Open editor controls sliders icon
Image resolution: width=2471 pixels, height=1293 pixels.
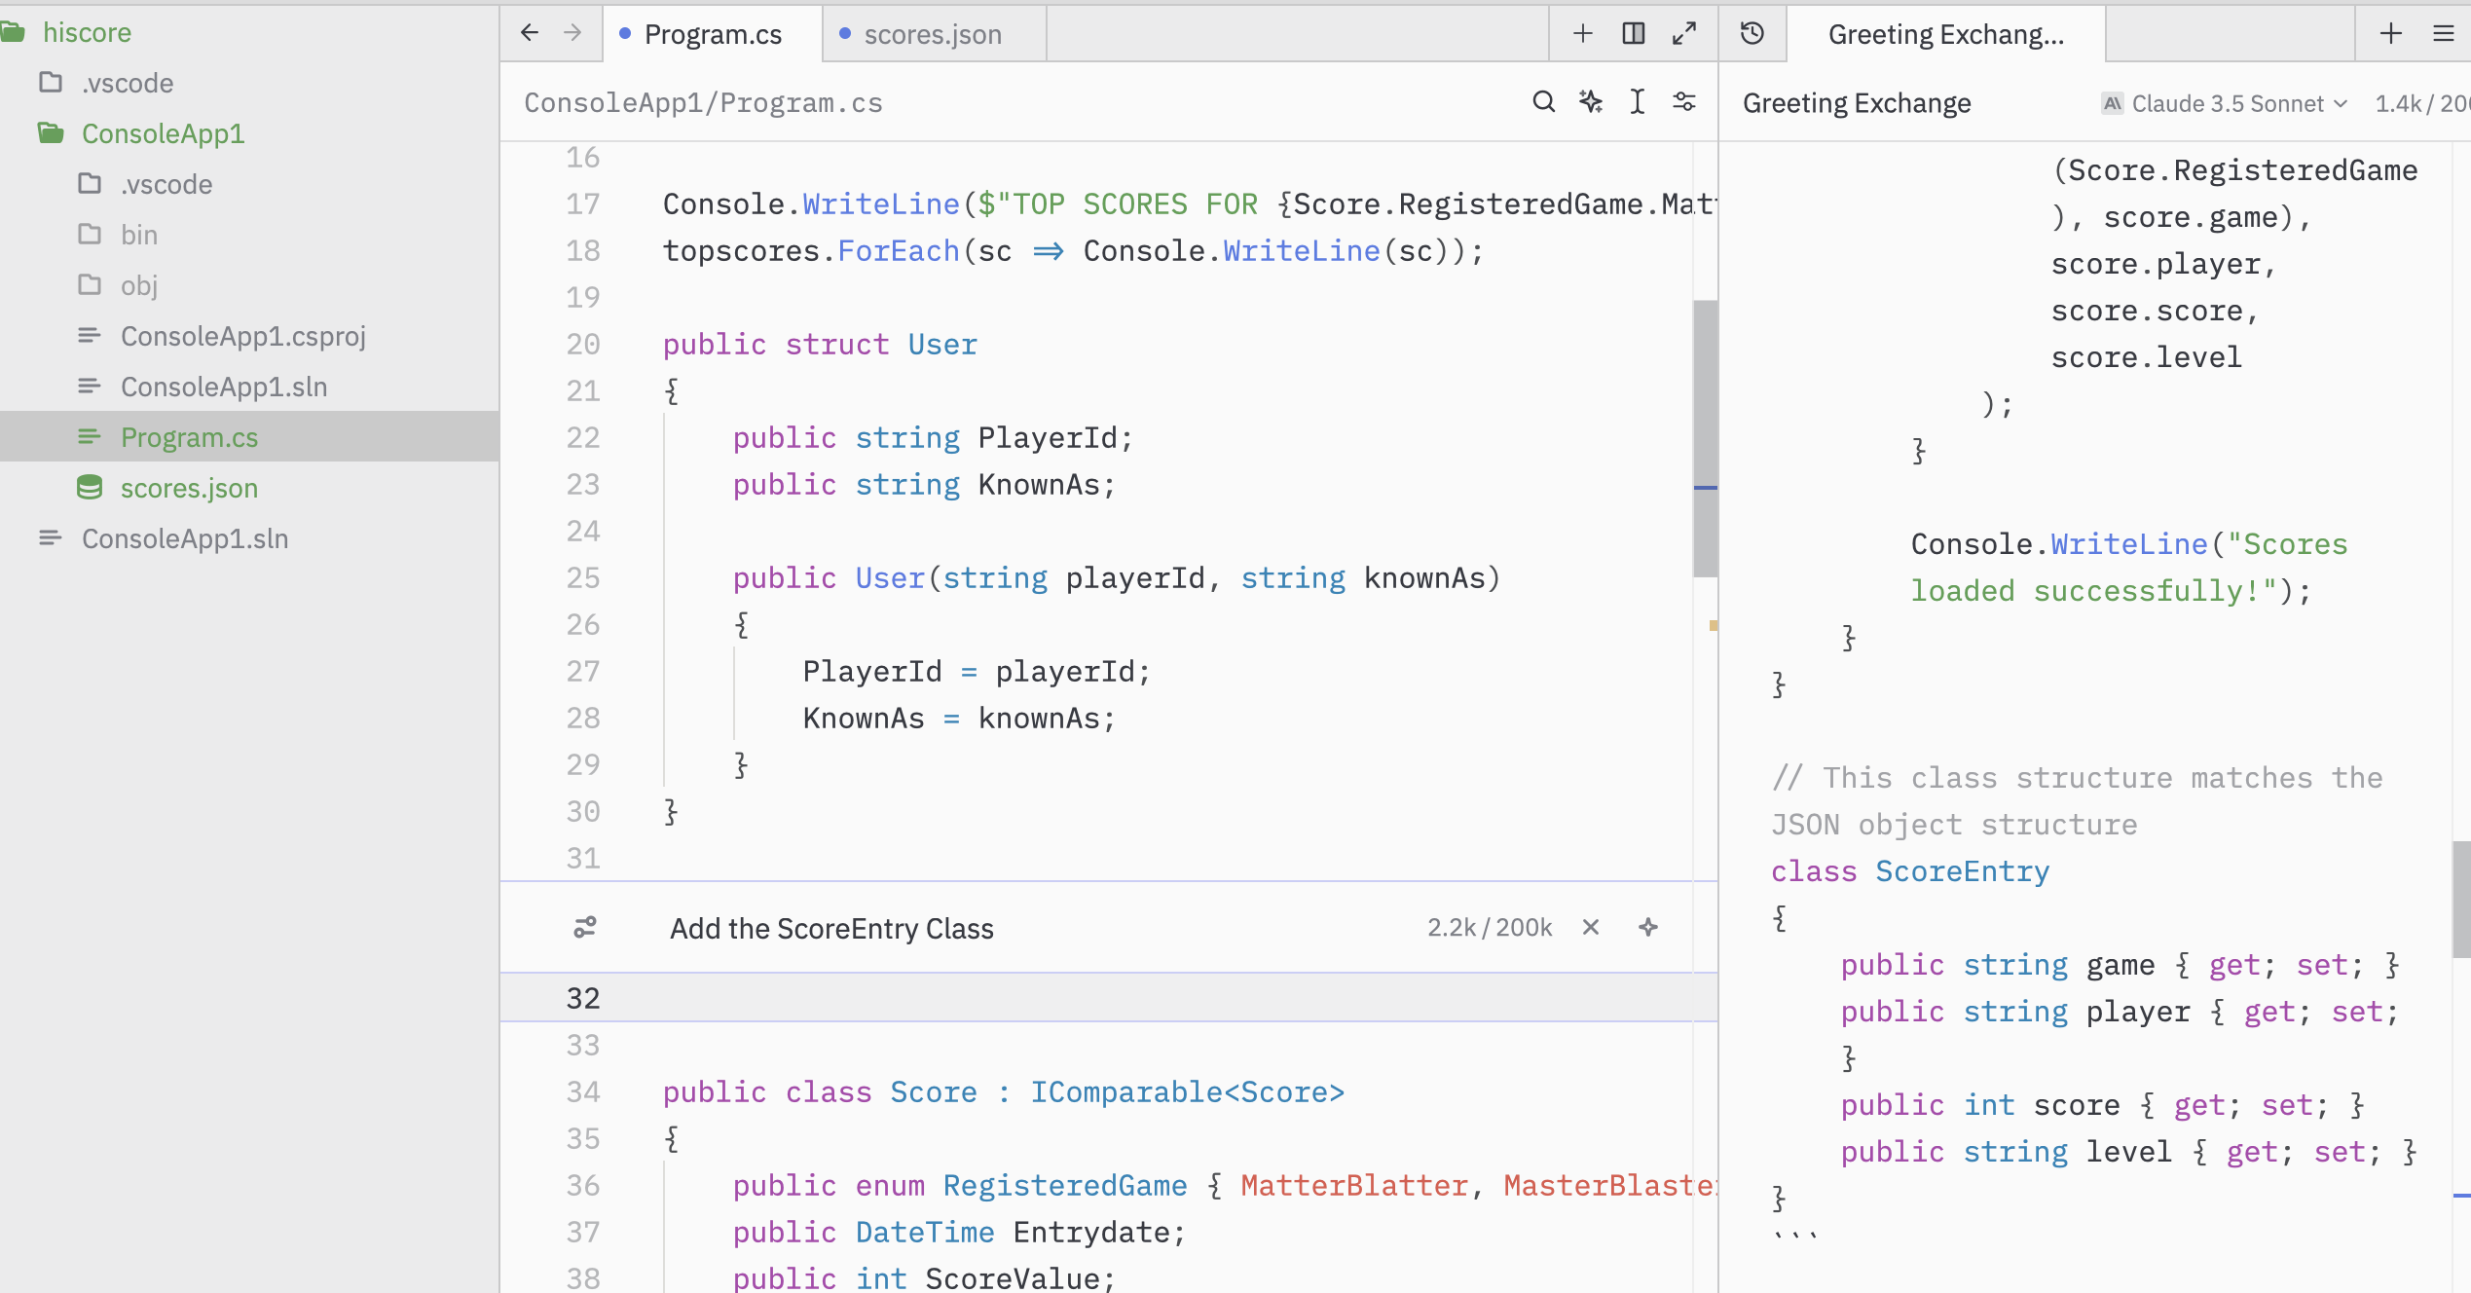point(1684,102)
